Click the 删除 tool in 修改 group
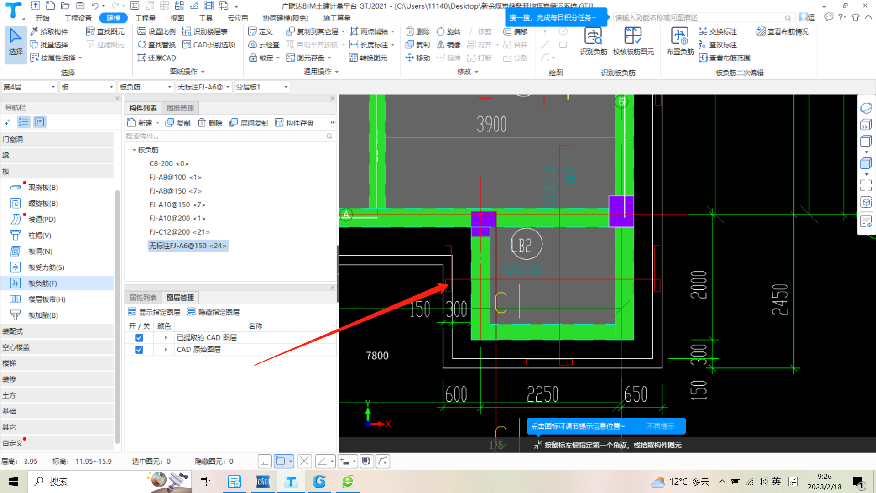The width and height of the screenshot is (876, 493). (x=418, y=31)
